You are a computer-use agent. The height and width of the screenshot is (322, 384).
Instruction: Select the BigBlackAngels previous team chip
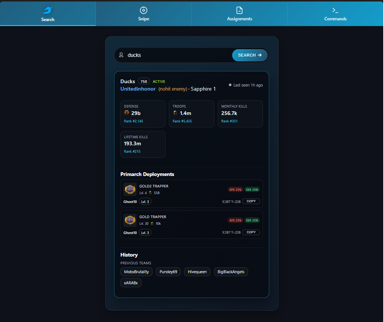(x=231, y=272)
